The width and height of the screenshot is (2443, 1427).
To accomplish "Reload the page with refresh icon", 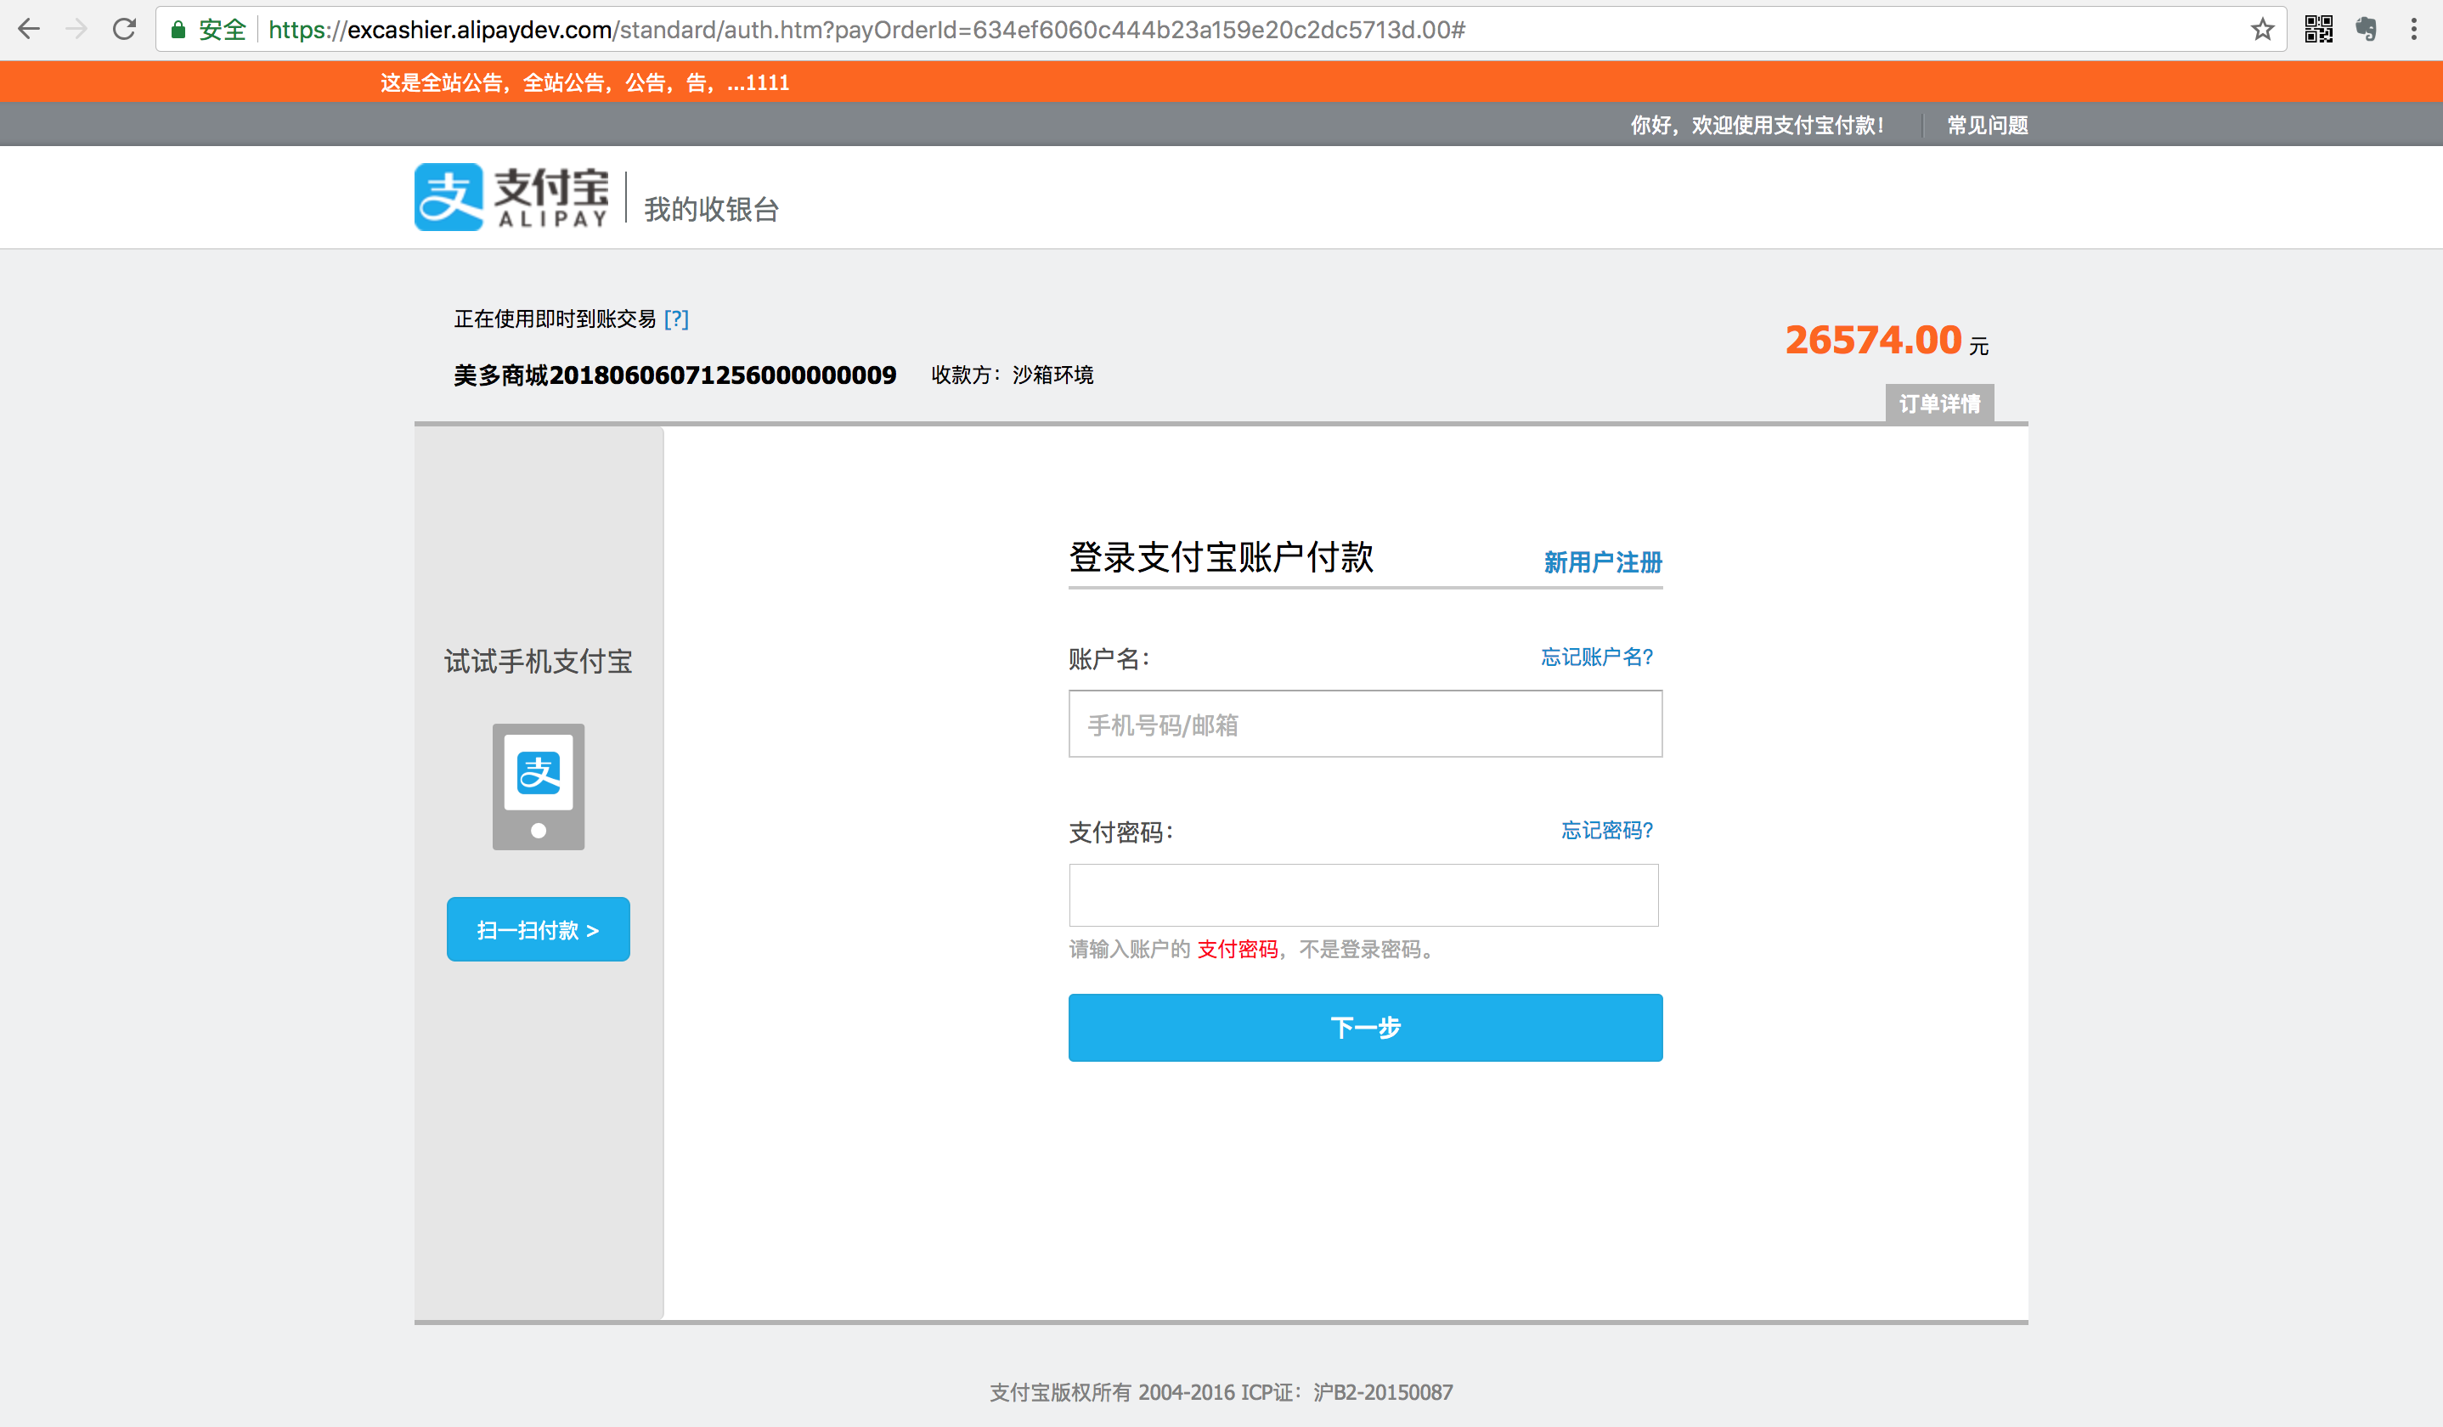I will (x=124, y=29).
